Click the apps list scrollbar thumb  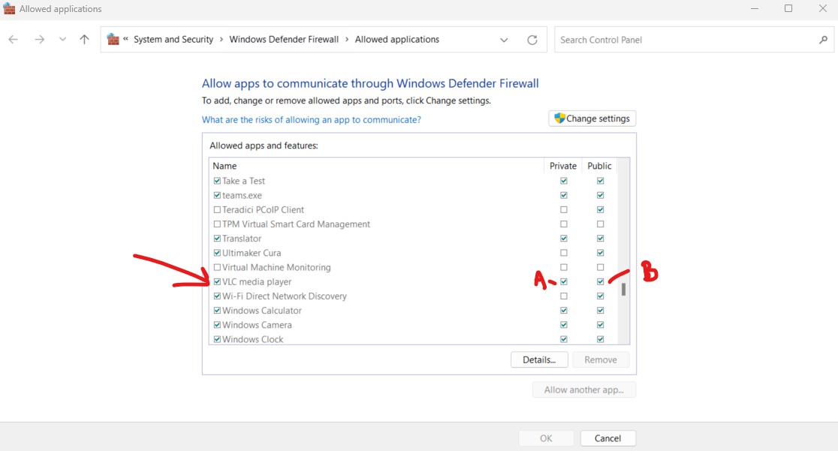(x=623, y=289)
